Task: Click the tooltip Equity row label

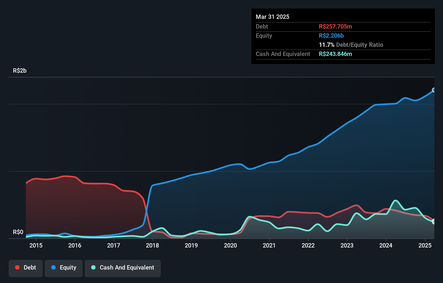Action: point(264,36)
